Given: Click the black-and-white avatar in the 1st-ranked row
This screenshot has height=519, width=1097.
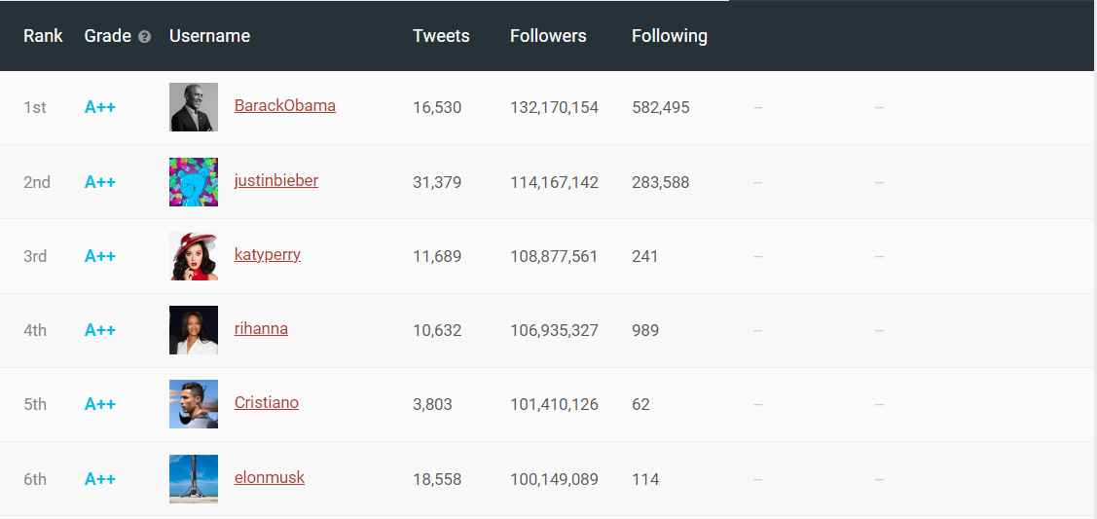Looking at the screenshot, I should (x=194, y=107).
